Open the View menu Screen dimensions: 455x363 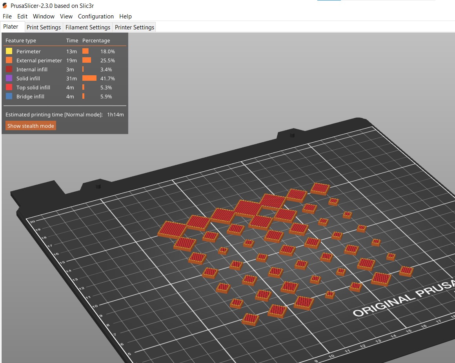coord(66,16)
